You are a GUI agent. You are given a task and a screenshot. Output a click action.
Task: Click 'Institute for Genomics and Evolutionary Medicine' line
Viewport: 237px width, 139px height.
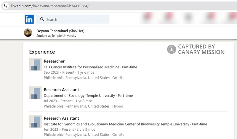pos(125,124)
